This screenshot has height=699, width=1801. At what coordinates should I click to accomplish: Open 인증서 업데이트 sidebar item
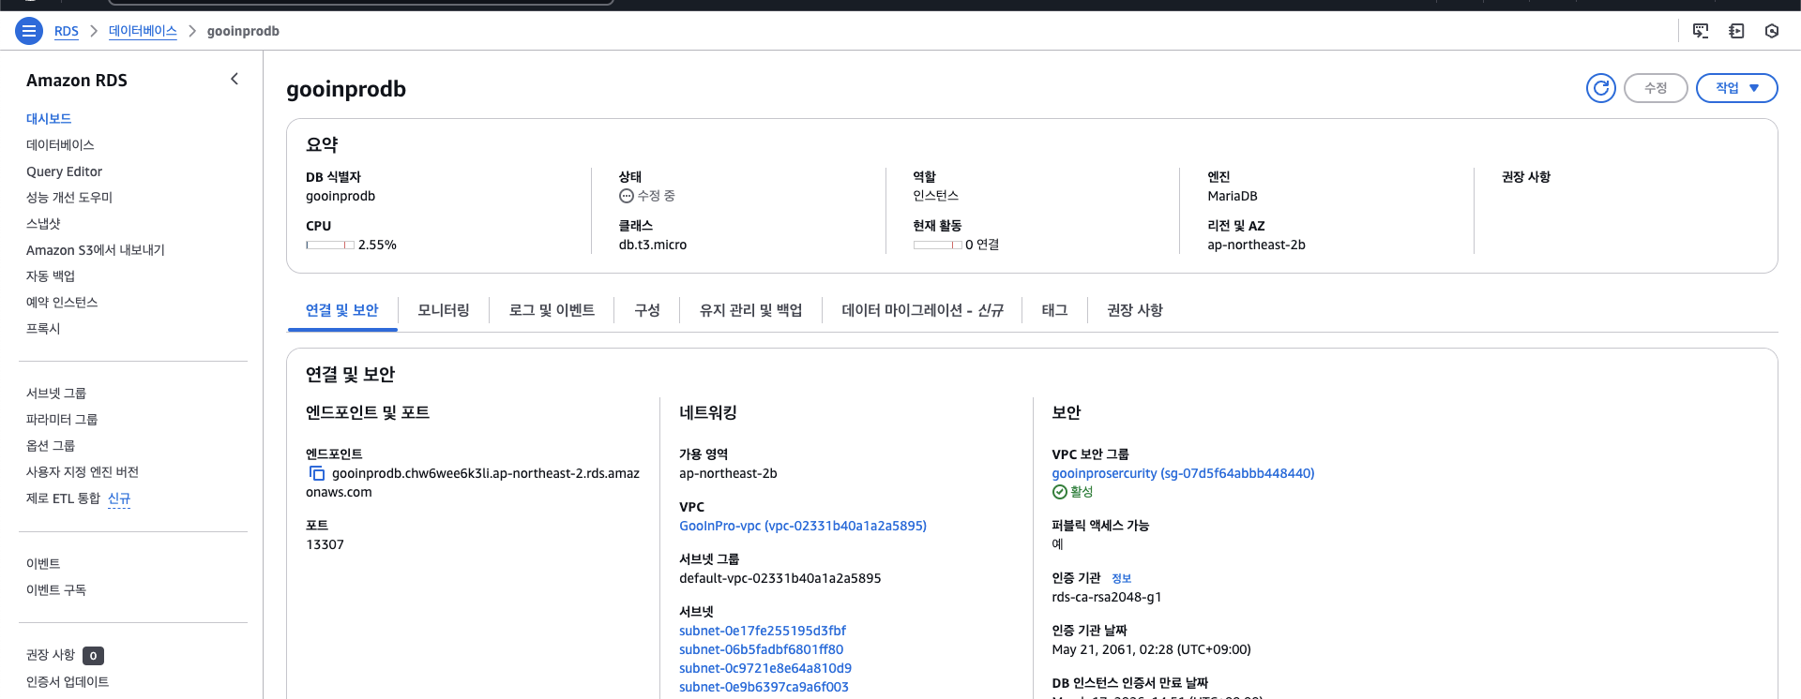point(68,682)
